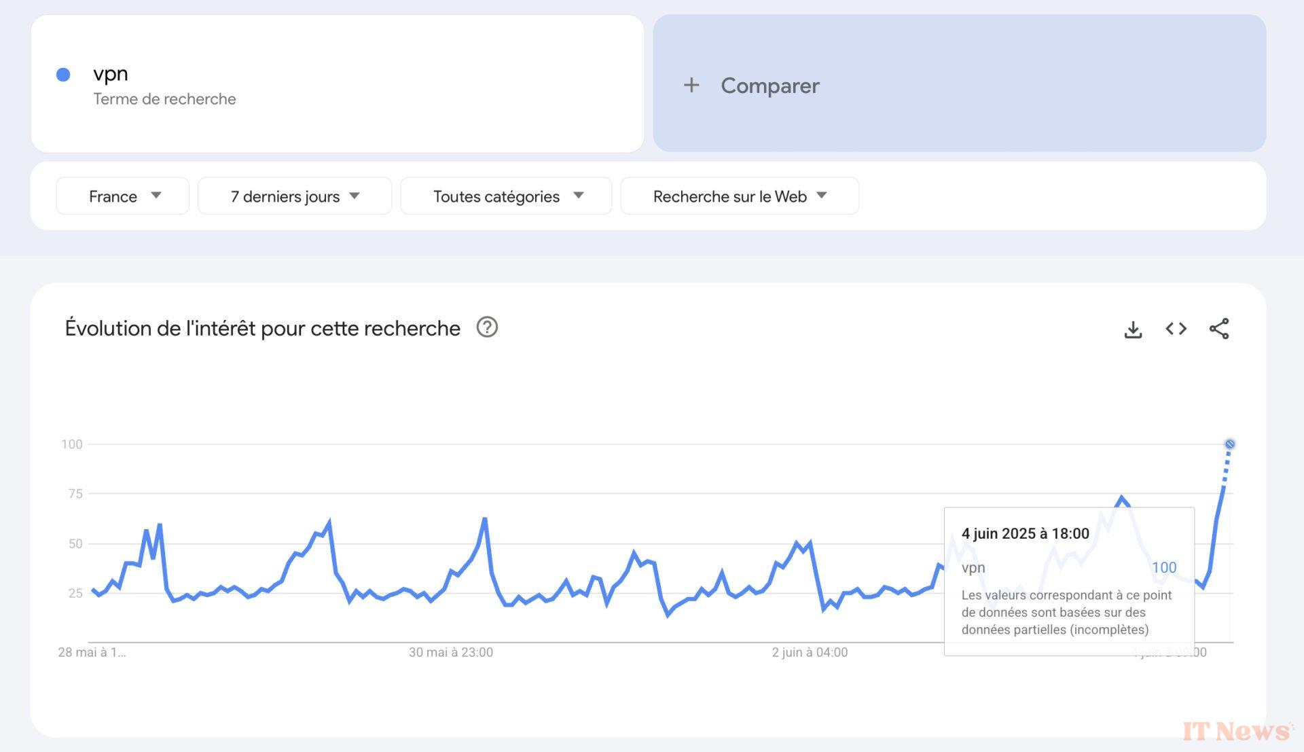Expand the 'Toutes catégories' dropdown

pyautogui.click(x=506, y=196)
